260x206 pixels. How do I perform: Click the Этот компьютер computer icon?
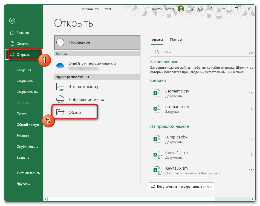click(60, 87)
